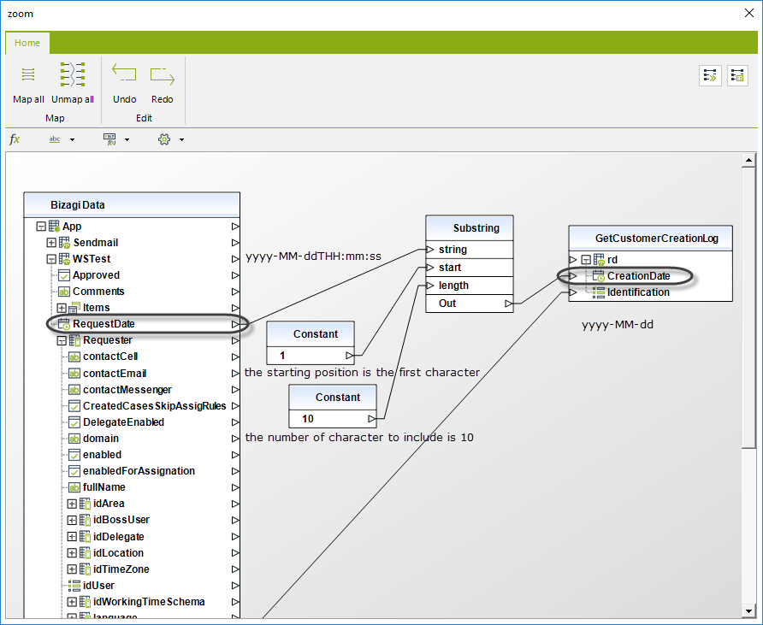
Task: Click the Unmap all icon
Action: tap(73, 75)
